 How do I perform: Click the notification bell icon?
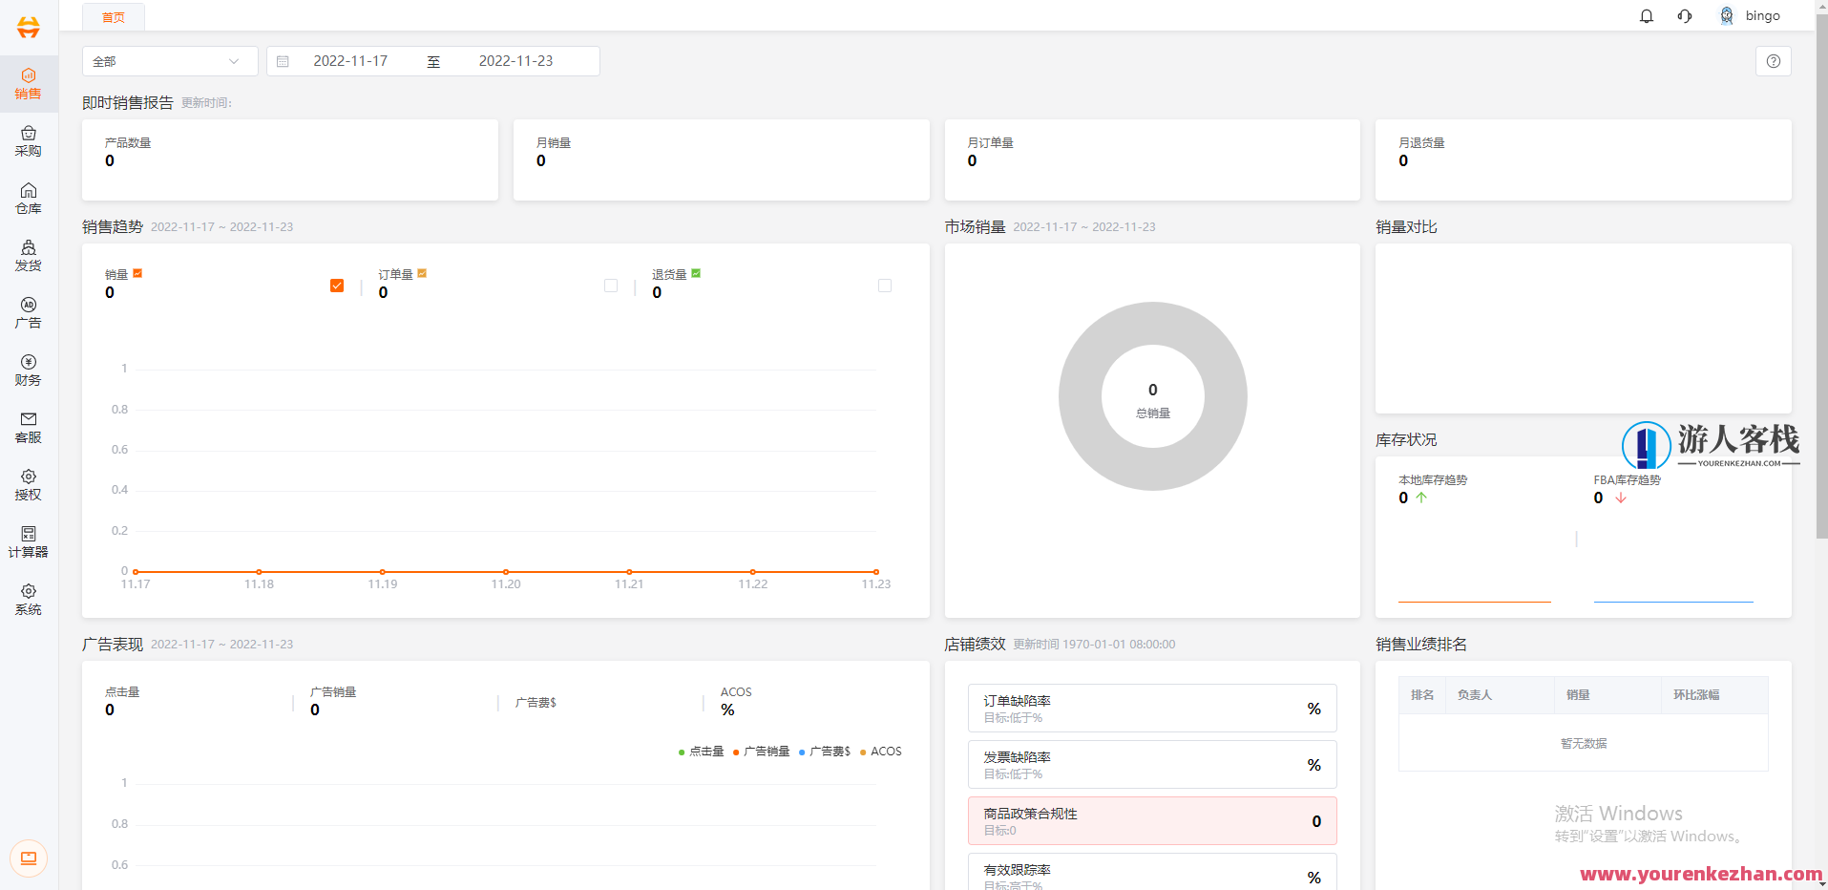(1646, 15)
